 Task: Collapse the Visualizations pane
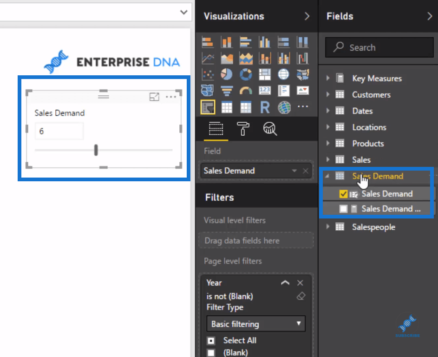tap(307, 16)
